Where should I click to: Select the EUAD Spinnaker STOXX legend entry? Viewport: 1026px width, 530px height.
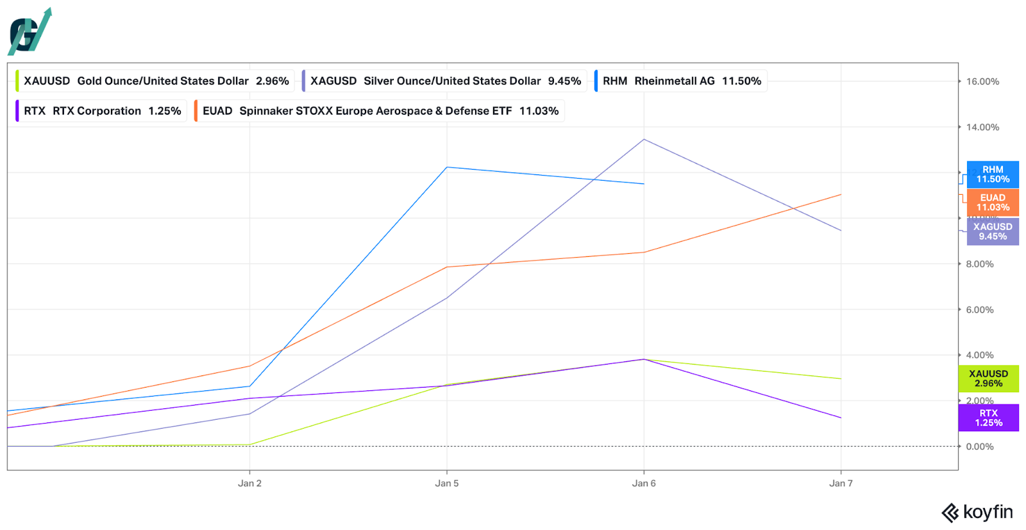click(379, 111)
